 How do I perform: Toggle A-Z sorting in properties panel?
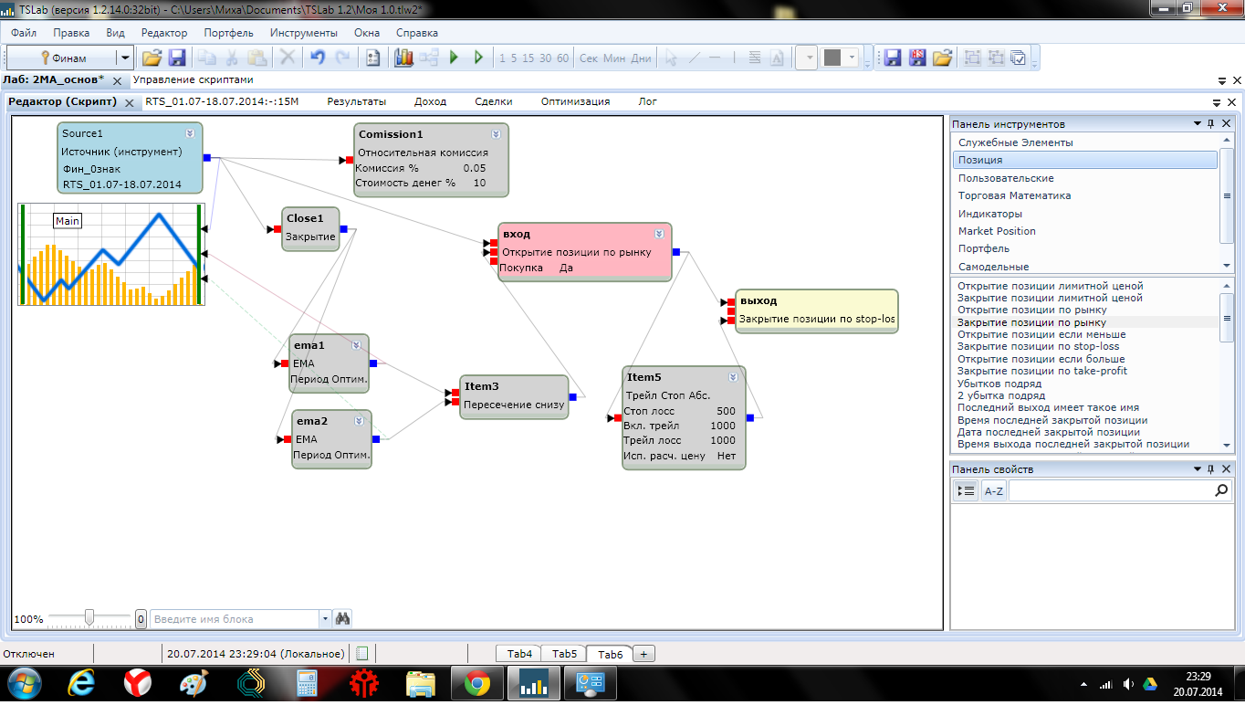[x=993, y=491]
